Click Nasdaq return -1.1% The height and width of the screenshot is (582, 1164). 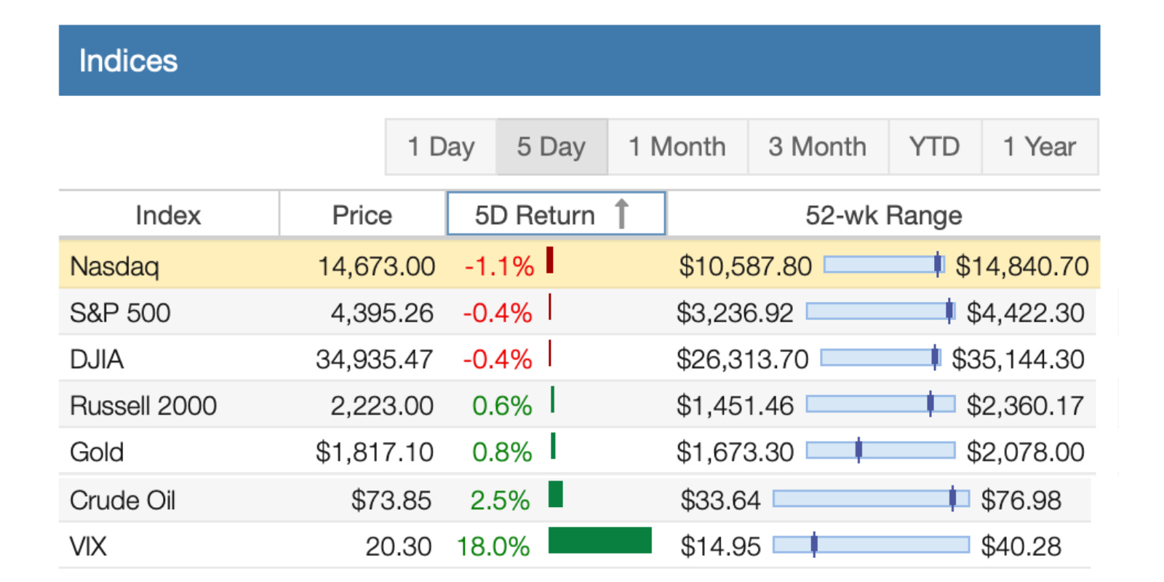pos(499,266)
